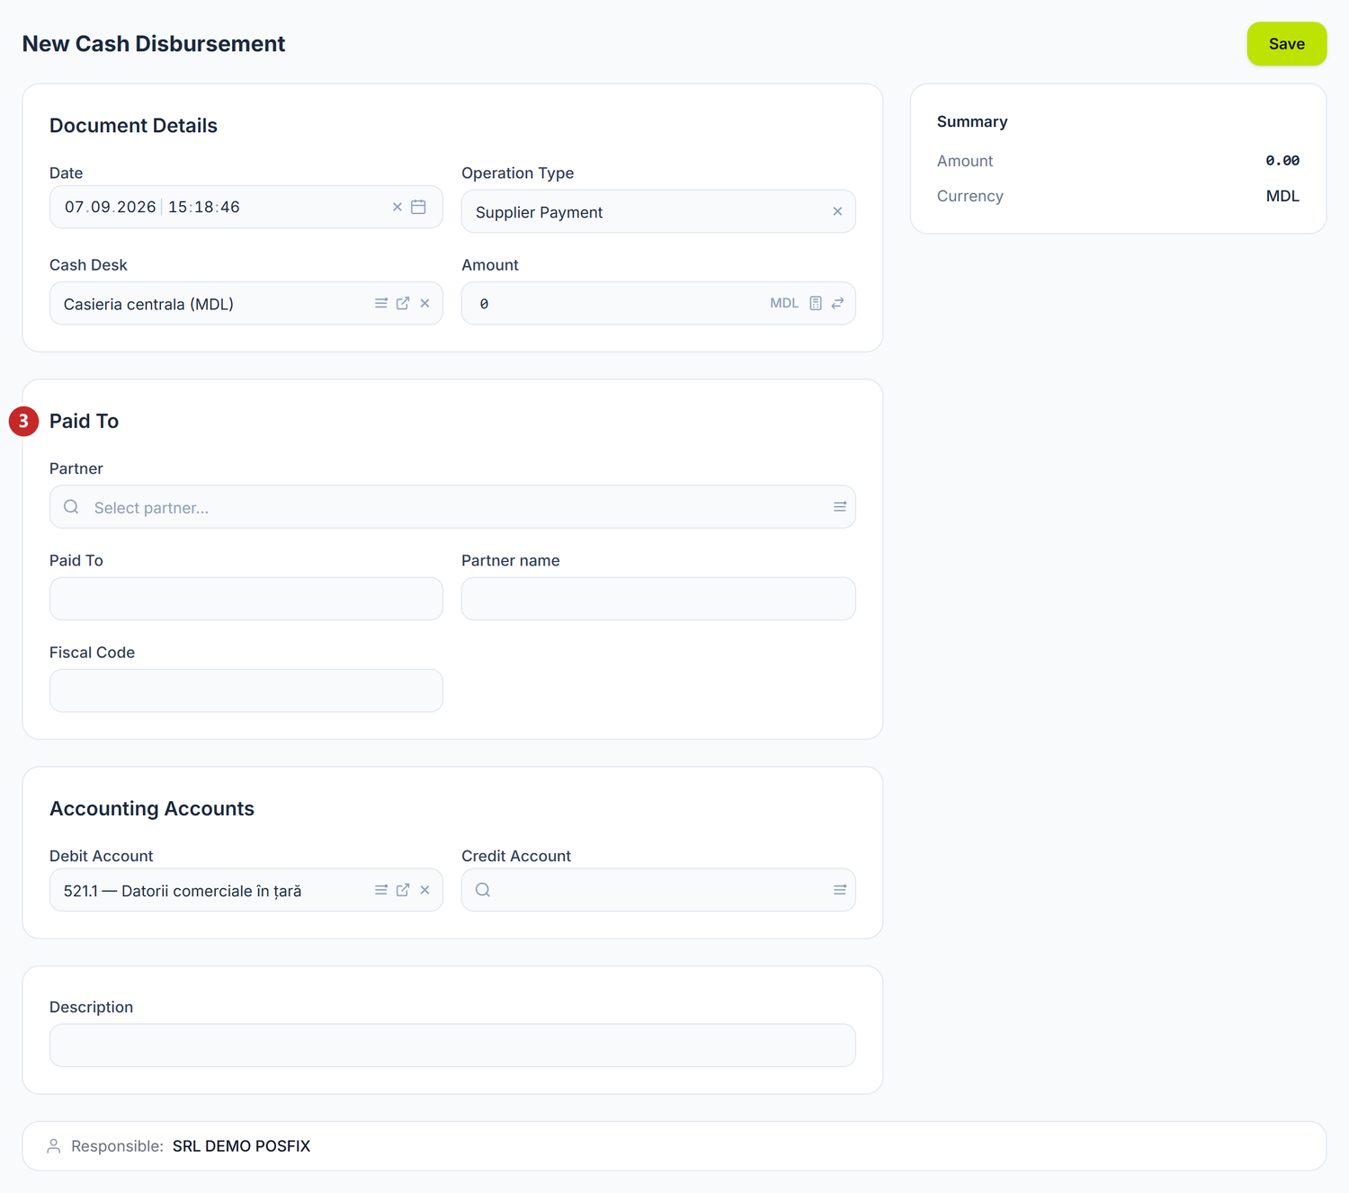This screenshot has width=1349, height=1193.
Task: Save the new cash disbursement
Action: (x=1286, y=44)
